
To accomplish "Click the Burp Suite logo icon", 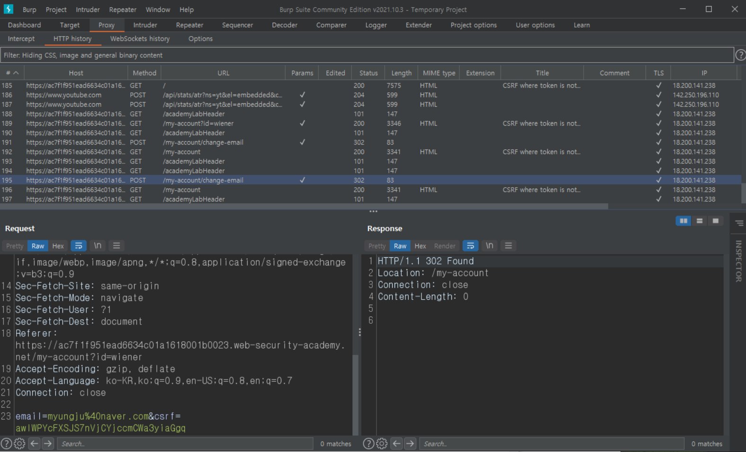I will pos(9,9).
